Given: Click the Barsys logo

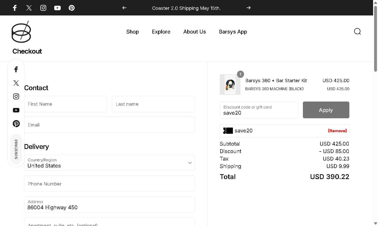Looking at the screenshot, I should (21, 32).
